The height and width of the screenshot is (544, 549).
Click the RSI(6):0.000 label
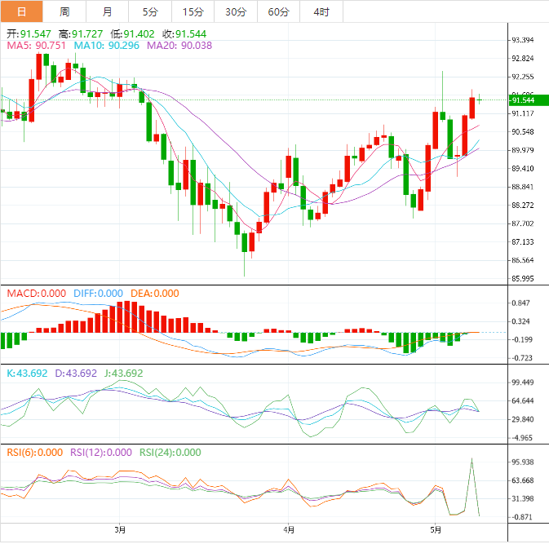(34, 453)
